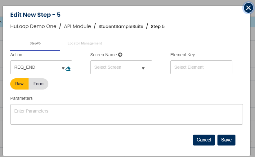Click into the Enter Parameters text area
Image resolution: width=255 pixels, height=157 pixels.
pyautogui.click(x=126, y=114)
